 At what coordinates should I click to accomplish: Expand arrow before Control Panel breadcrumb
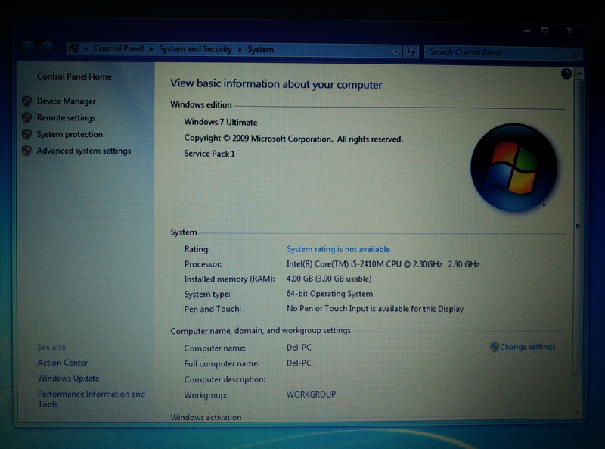tap(86, 48)
